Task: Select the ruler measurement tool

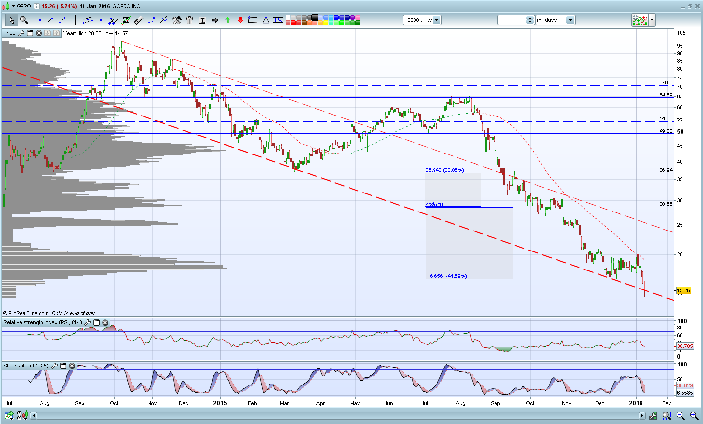Action: [x=139, y=20]
